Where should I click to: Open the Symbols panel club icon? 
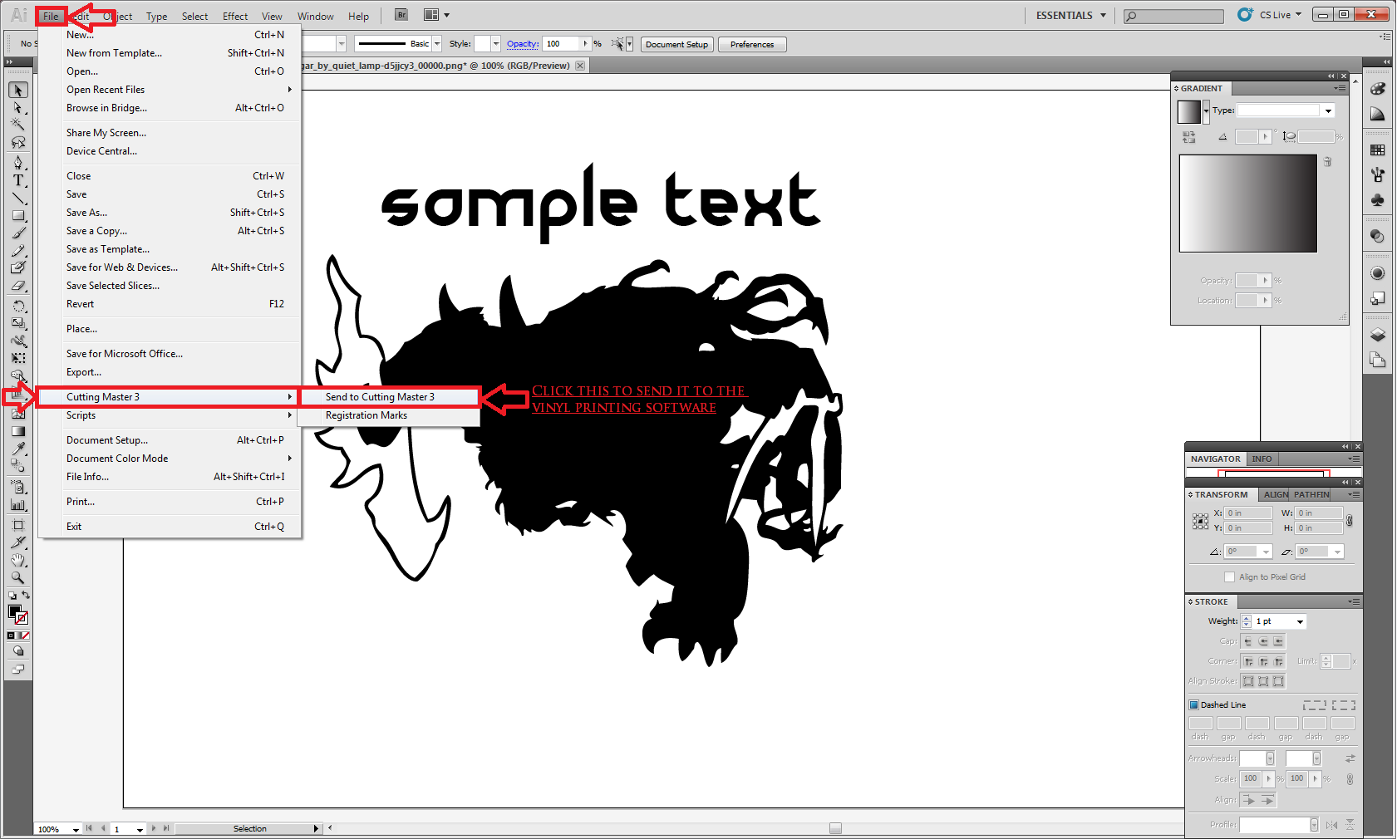pos(1377,200)
